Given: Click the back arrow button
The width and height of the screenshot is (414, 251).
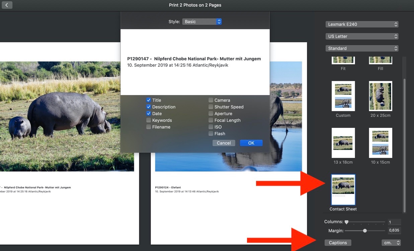Looking at the screenshot, I should pyautogui.click(x=7, y=5).
